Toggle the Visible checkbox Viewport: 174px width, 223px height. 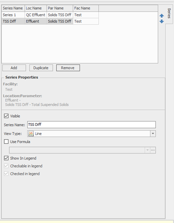point(6,116)
